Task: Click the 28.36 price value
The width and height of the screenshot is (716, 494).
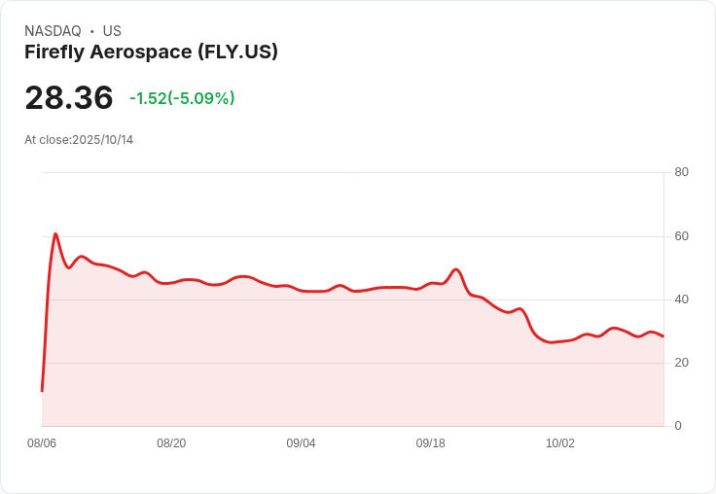Action: coord(68,97)
